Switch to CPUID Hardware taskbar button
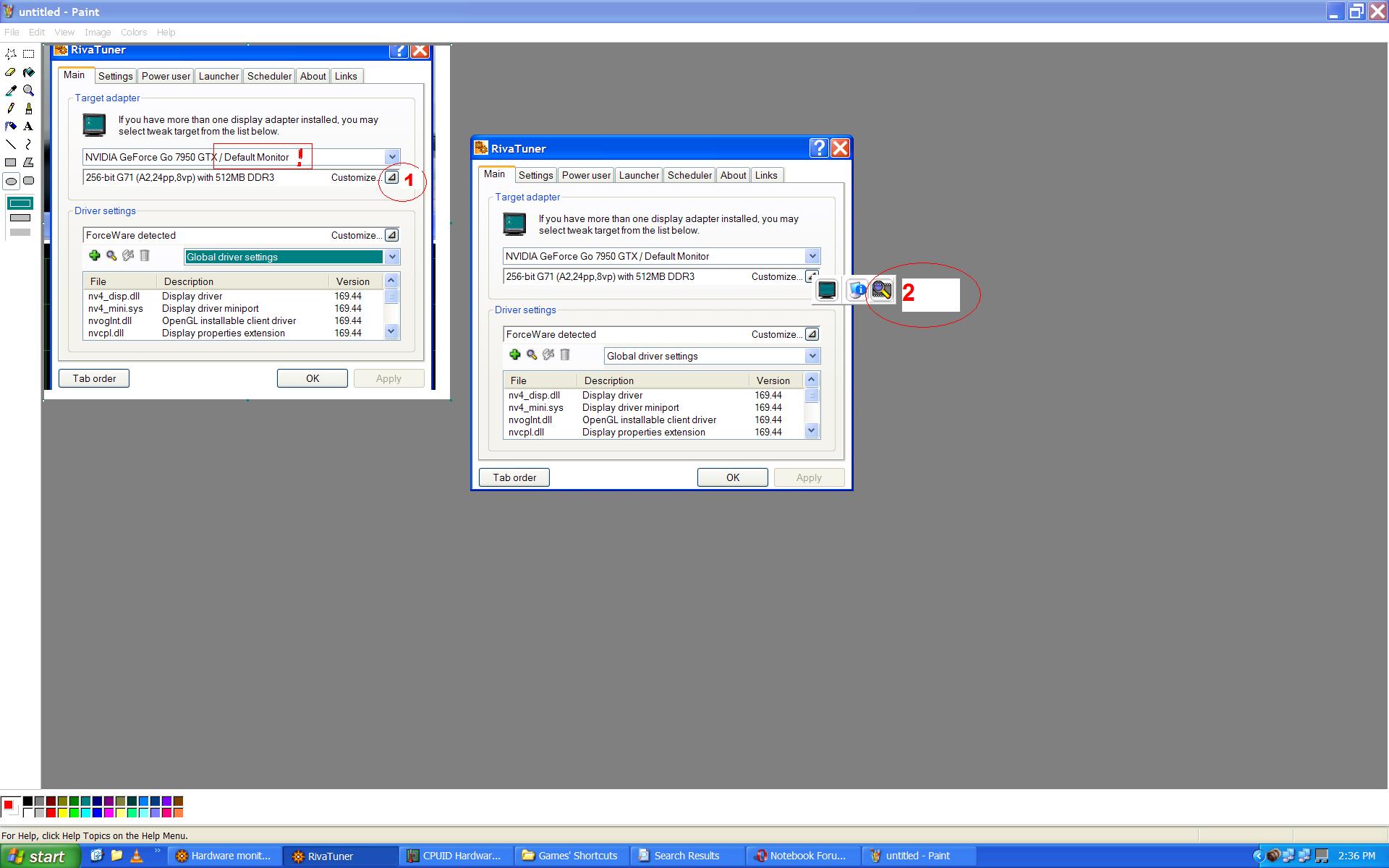 click(456, 856)
